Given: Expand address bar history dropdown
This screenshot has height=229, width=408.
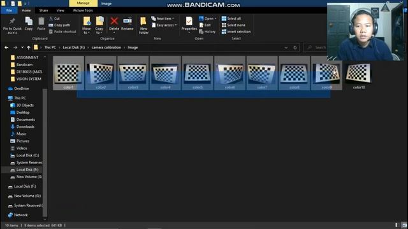Looking at the screenshot, I should 286,48.
